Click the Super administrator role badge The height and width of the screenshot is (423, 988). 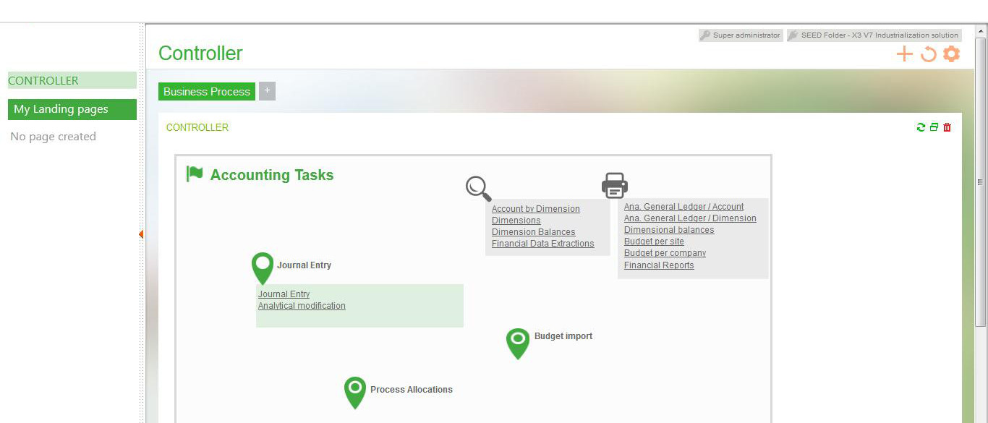741,35
